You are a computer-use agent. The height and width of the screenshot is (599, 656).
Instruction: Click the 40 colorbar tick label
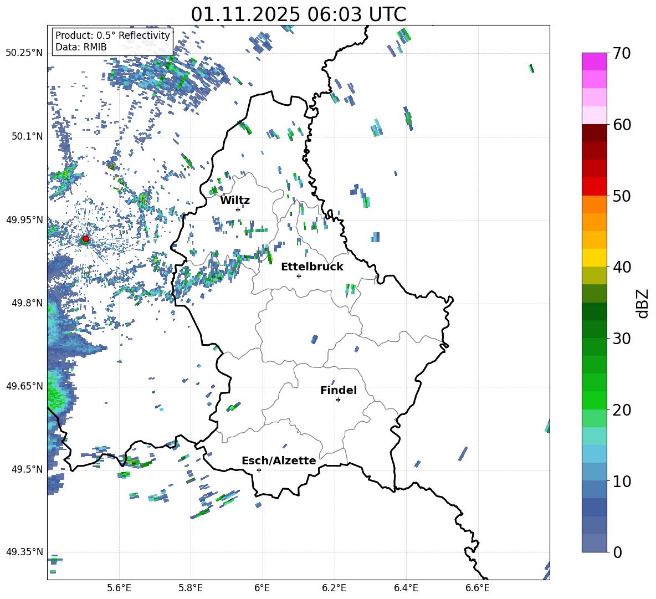click(x=621, y=267)
